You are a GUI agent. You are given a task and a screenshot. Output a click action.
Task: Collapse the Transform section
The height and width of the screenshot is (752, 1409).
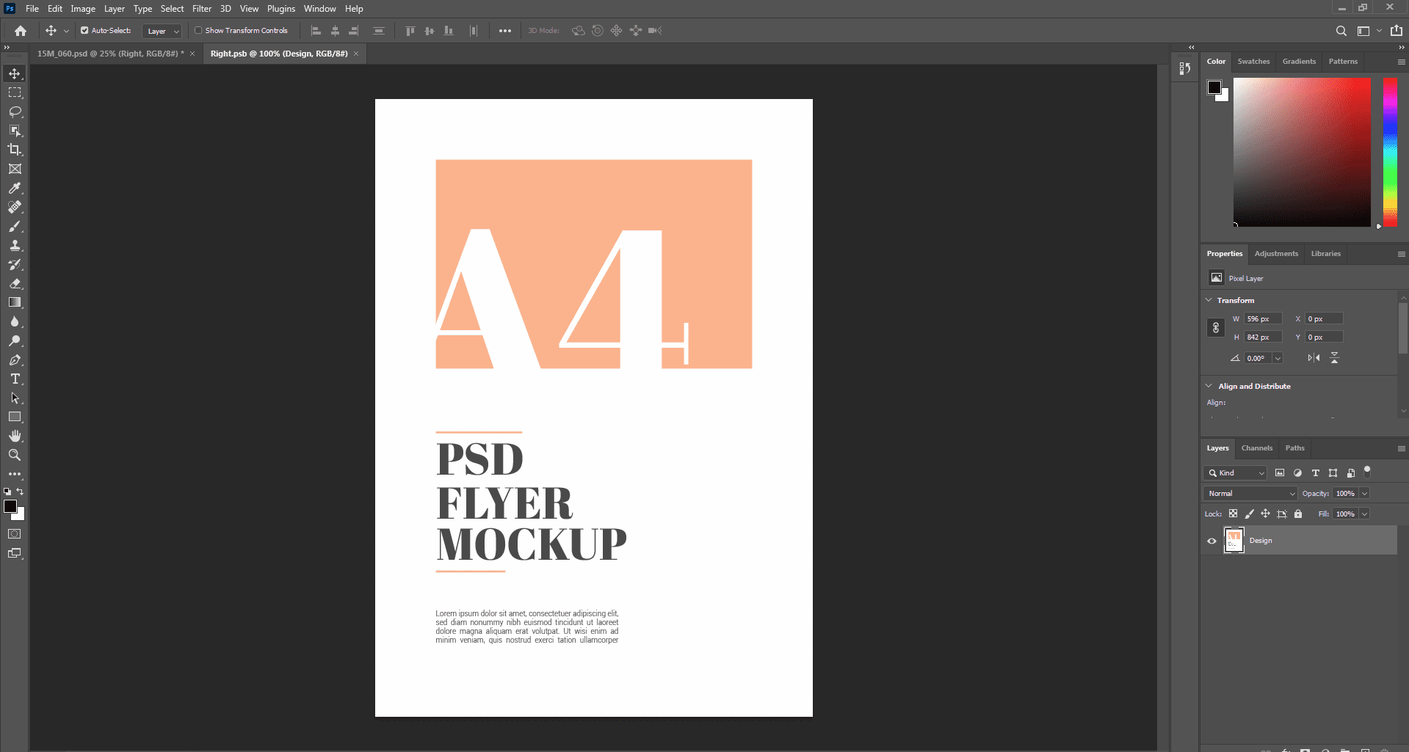point(1209,300)
